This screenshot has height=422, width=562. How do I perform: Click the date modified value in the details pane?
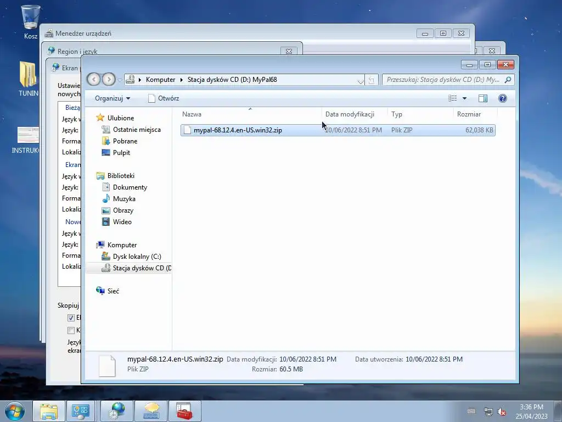[x=308, y=359]
